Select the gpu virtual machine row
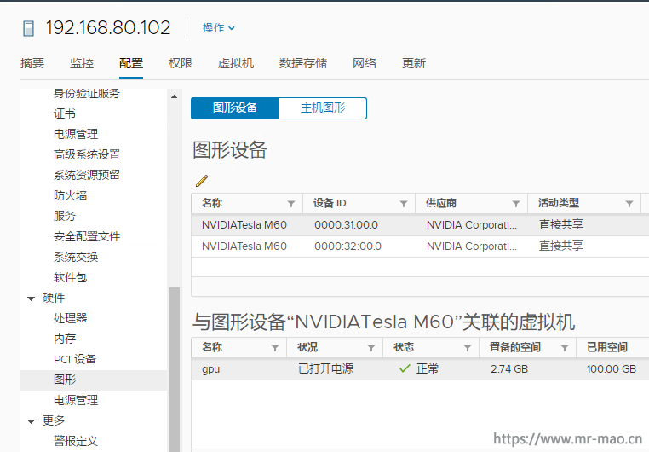 [420, 368]
